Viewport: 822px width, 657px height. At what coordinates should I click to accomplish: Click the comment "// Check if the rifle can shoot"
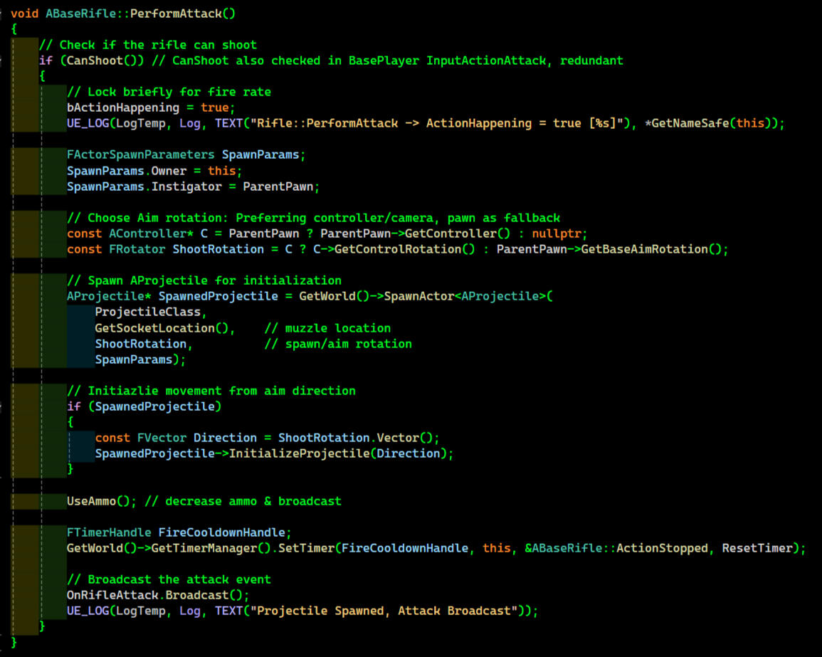148,45
